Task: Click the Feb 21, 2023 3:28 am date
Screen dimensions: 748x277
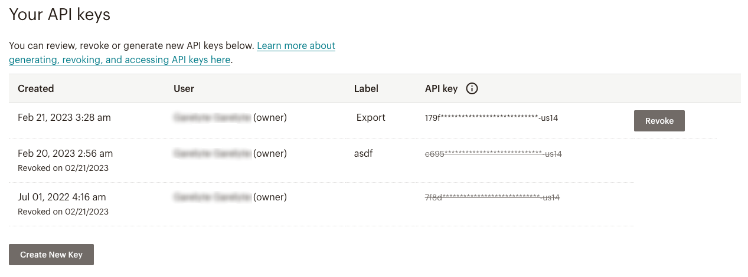Action: coord(64,117)
